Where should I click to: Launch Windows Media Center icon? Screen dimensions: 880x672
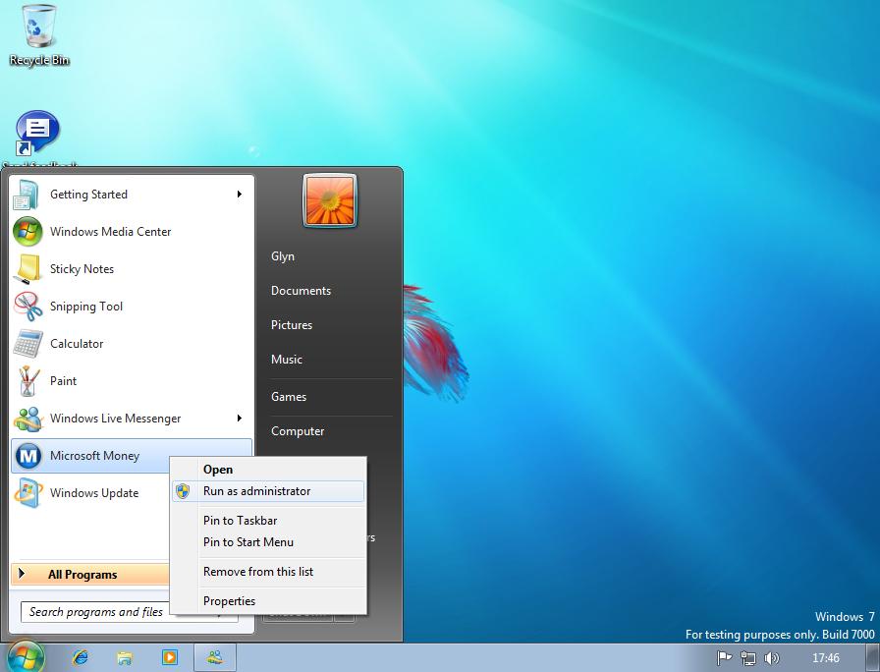[27, 231]
